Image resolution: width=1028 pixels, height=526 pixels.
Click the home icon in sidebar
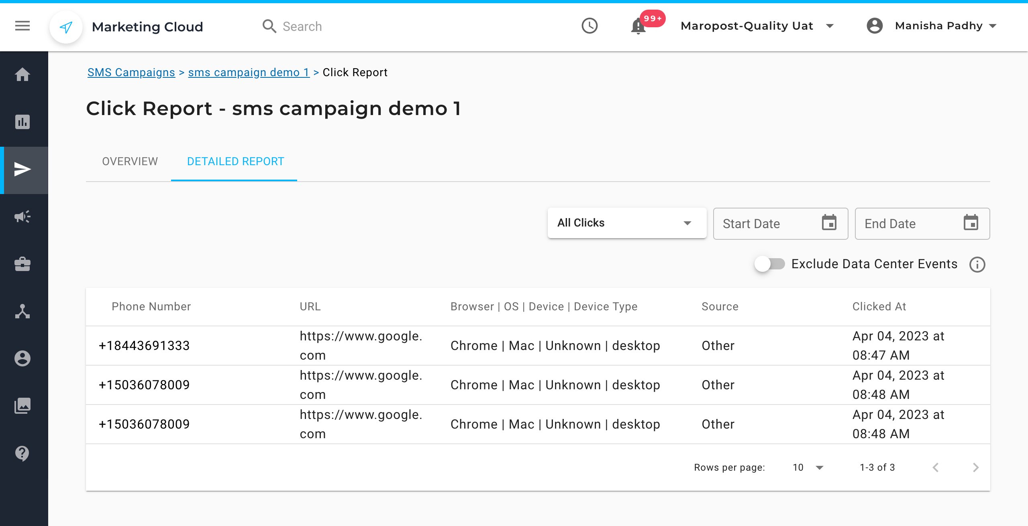click(x=22, y=75)
